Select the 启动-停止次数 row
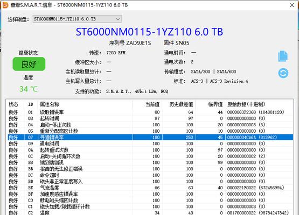299x215 pixels. pos(150,125)
